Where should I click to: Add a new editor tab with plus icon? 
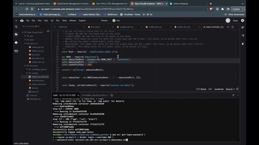(233, 27)
